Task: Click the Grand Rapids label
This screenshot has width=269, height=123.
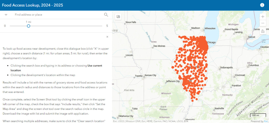Action: (231, 29)
